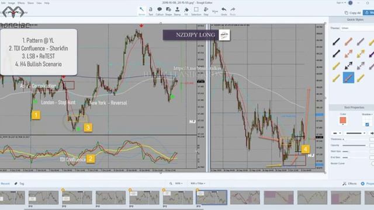Screen dimensions: 374x210
Task: Select the Shape tool
Action: (168, 11)
